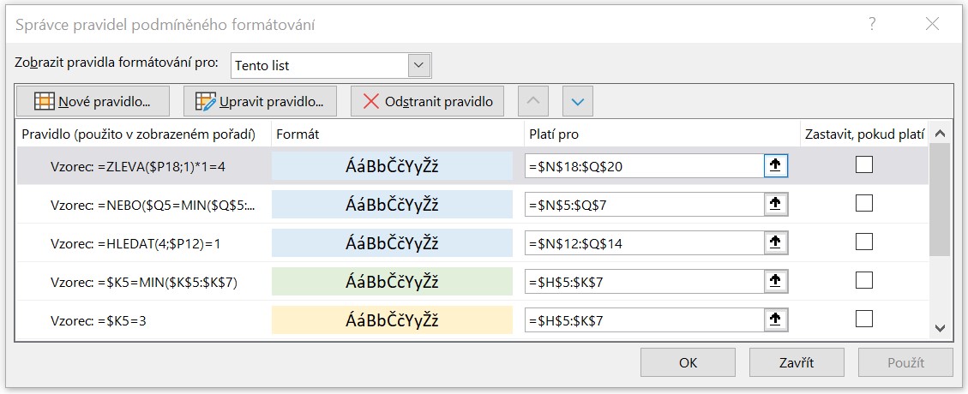The width and height of the screenshot is (968, 394).
Task: Click the green format preview of the =$K5=MIN rule
Action: point(392,282)
